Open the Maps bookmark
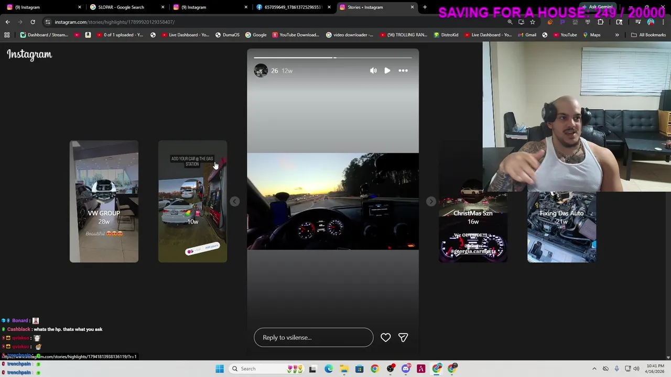The height and width of the screenshot is (377, 671). coord(591,35)
